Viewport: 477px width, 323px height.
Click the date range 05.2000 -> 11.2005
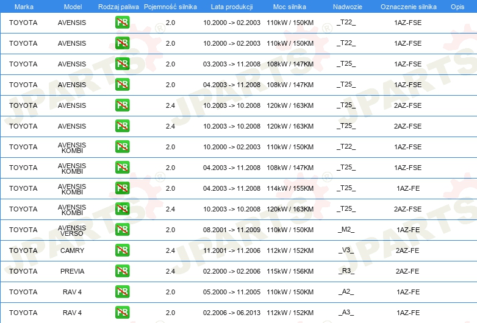tap(232, 292)
